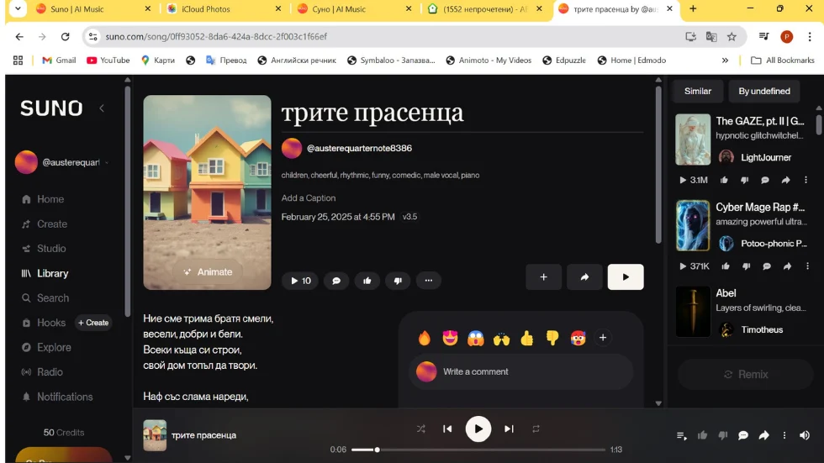Like the song with thumbs-up button
Screen dimensions: 824x463
coord(367,281)
